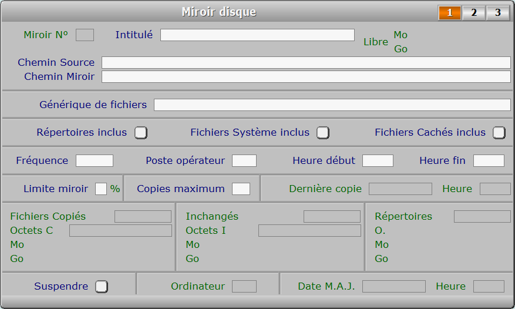Click the Miroir disque title

(219, 12)
